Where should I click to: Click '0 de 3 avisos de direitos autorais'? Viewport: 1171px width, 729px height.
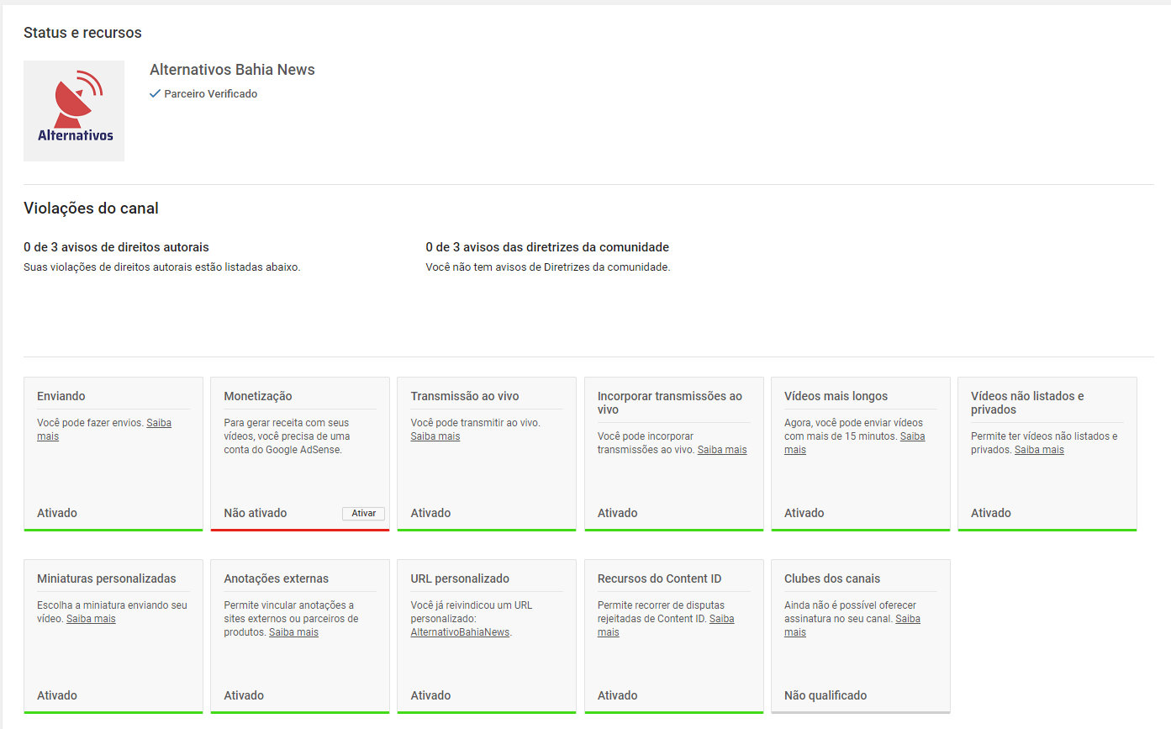[x=116, y=247]
